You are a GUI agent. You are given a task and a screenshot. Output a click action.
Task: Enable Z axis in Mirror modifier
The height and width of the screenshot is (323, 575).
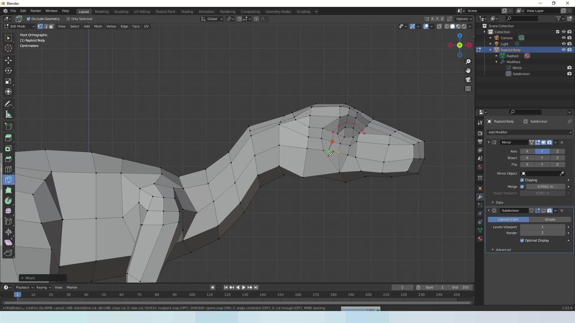click(x=557, y=151)
